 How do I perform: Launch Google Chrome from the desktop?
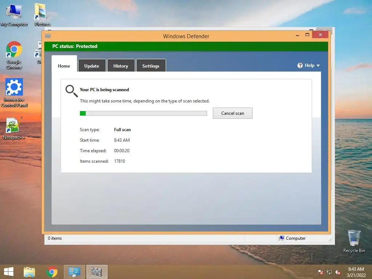(14, 55)
